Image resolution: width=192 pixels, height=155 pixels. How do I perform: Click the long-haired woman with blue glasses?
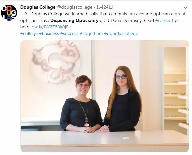[123, 99]
